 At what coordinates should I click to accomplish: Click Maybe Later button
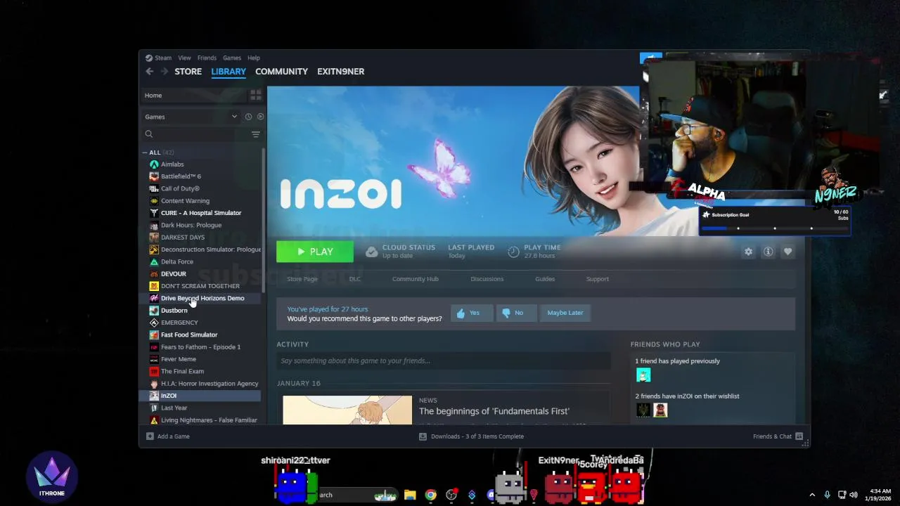(x=565, y=313)
